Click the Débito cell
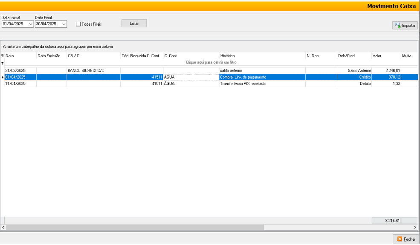420x245 pixels. [354, 84]
